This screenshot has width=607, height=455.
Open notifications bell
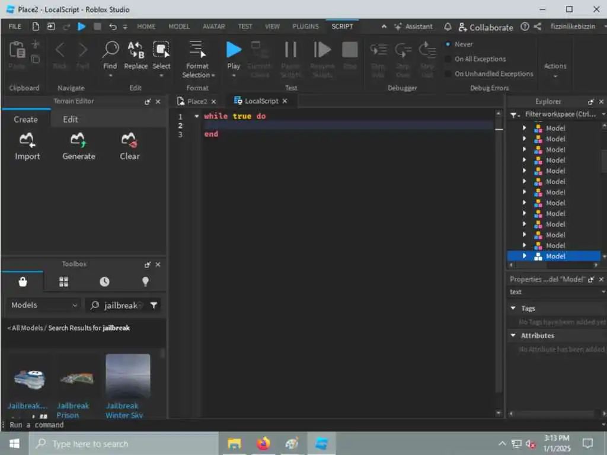pyautogui.click(x=448, y=26)
